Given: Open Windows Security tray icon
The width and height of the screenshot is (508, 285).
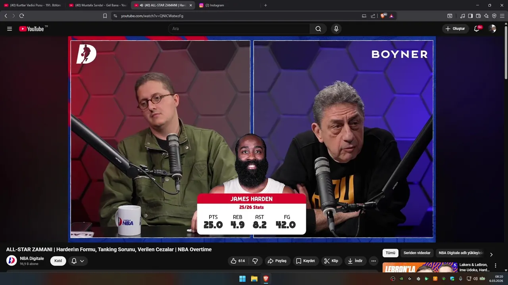Looking at the screenshot, I should point(452,279).
